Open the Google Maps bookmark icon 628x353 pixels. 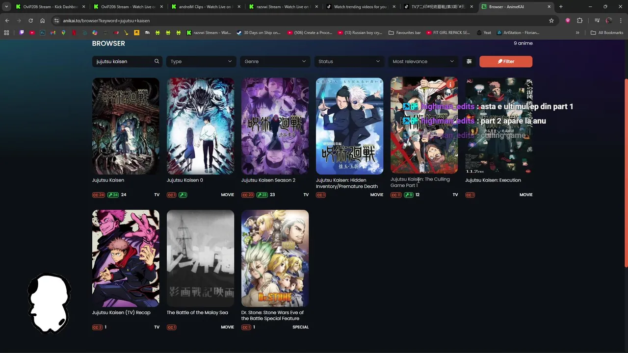(x=63, y=33)
